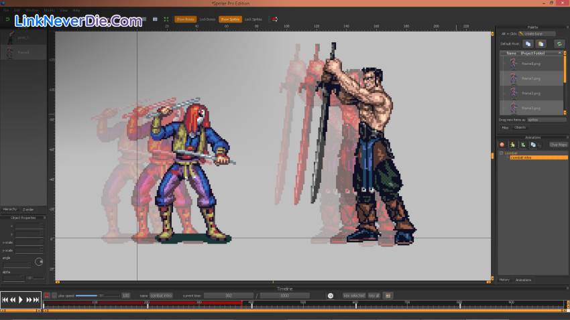
Task: Toggle the Show Bones button
Action: 184,19
